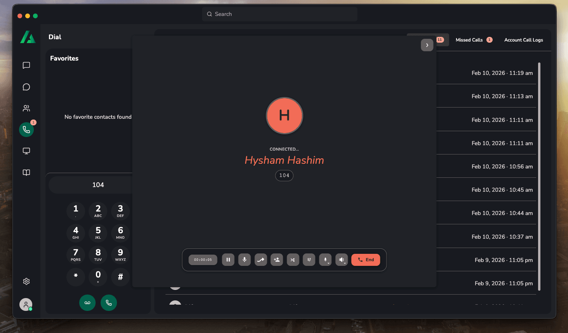Start a call with the green phone button
Image resolution: width=568 pixels, height=333 pixels.
pyautogui.click(x=109, y=303)
